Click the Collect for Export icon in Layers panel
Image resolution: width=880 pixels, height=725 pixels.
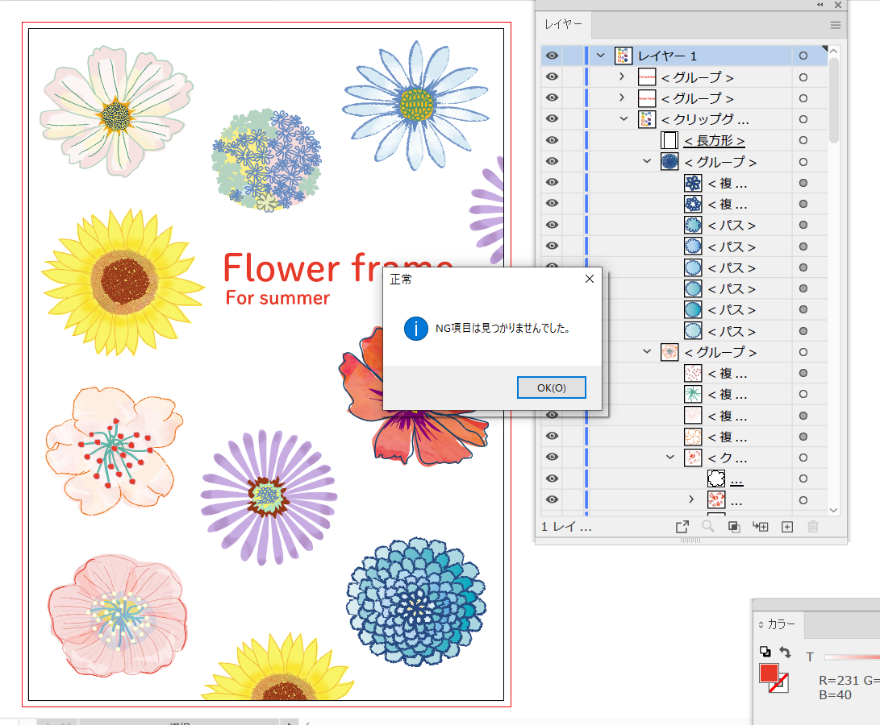pyautogui.click(x=682, y=527)
